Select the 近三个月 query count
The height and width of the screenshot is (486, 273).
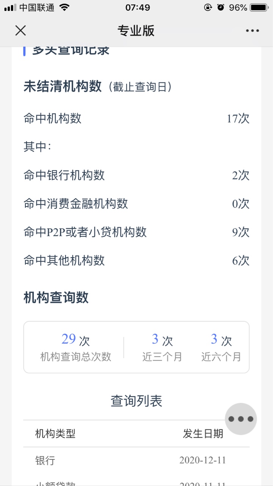coord(162,347)
